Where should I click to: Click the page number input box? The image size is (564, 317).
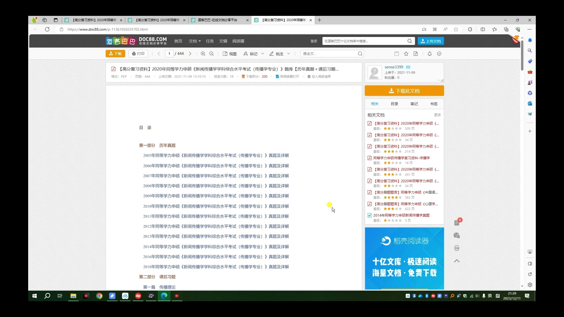[x=169, y=54]
